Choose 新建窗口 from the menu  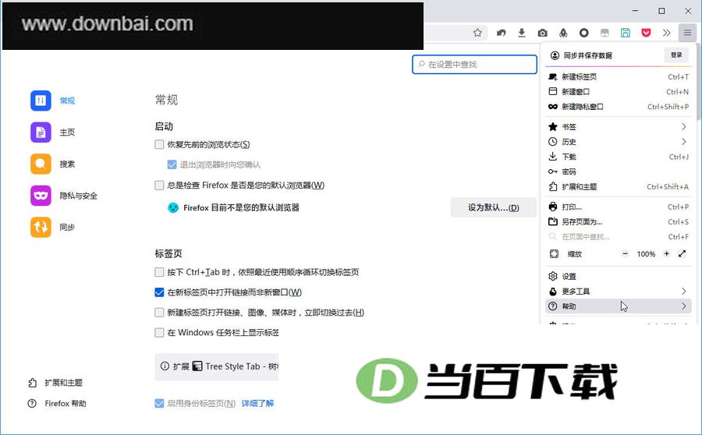[x=619, y=92]
